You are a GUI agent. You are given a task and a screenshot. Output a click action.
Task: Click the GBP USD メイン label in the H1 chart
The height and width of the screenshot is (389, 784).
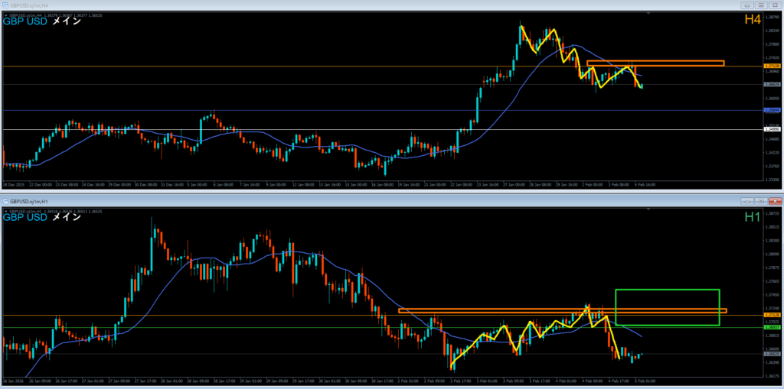43,218
